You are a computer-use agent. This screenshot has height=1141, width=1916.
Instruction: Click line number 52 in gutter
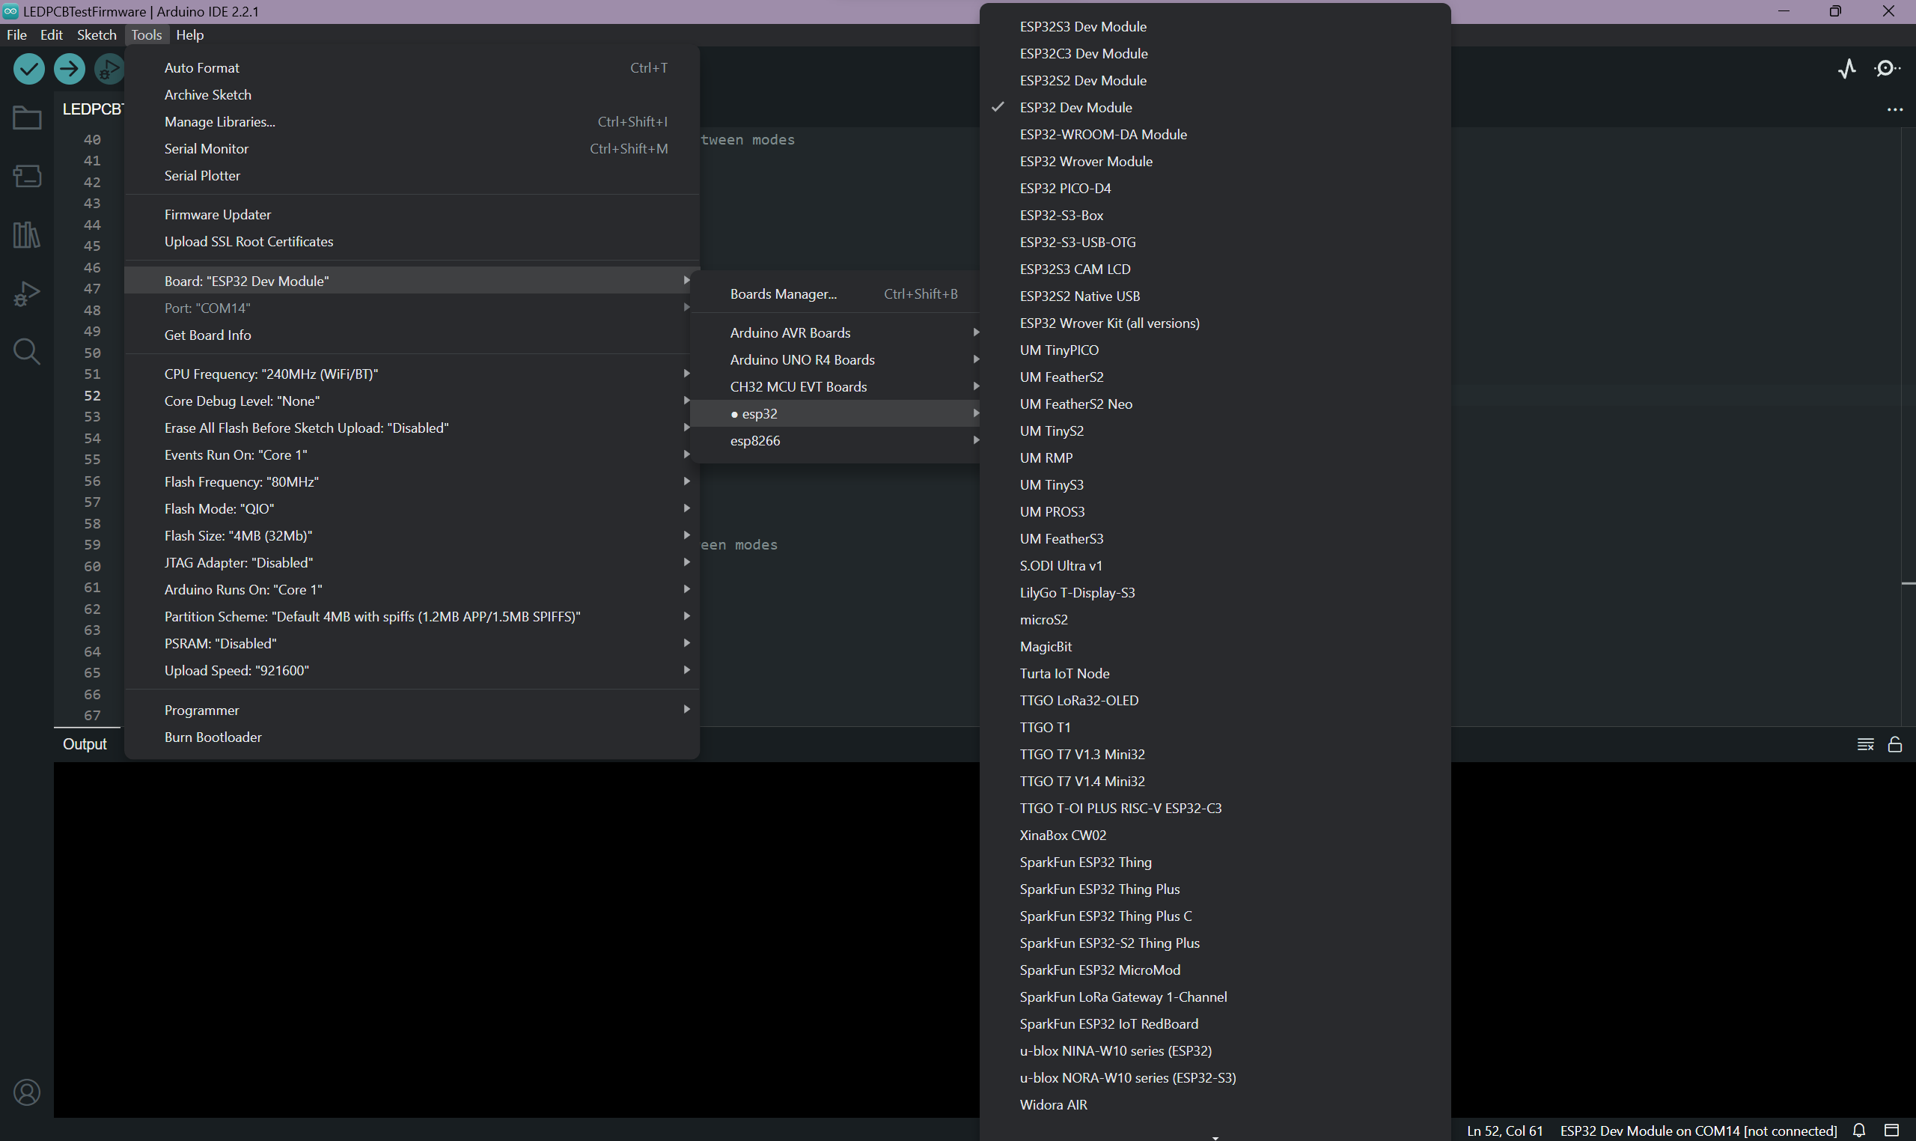pos(92,395)
